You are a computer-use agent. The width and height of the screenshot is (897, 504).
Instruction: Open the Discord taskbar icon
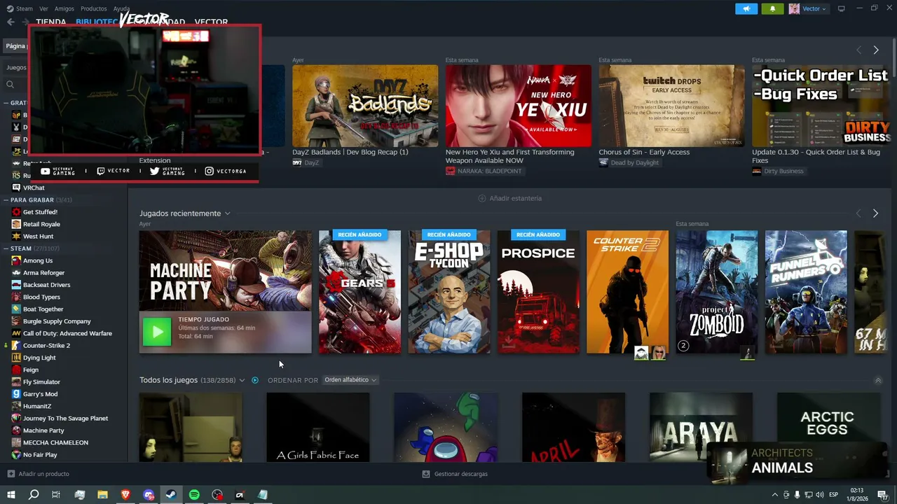tap(149, 495)
